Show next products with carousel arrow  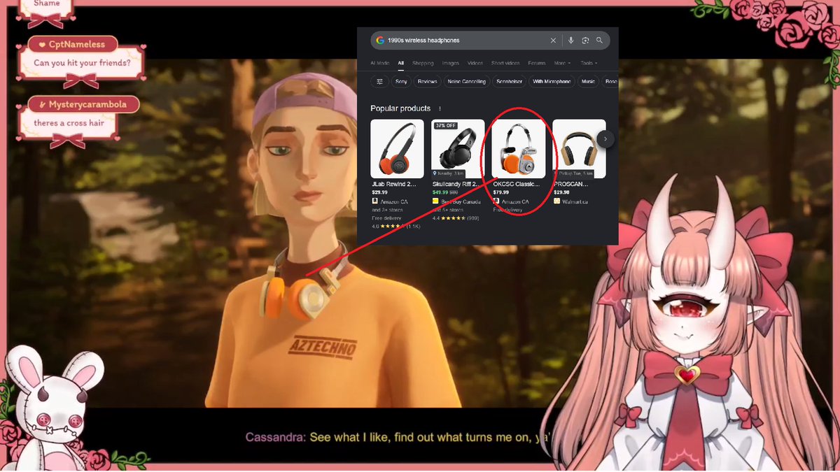605,139
